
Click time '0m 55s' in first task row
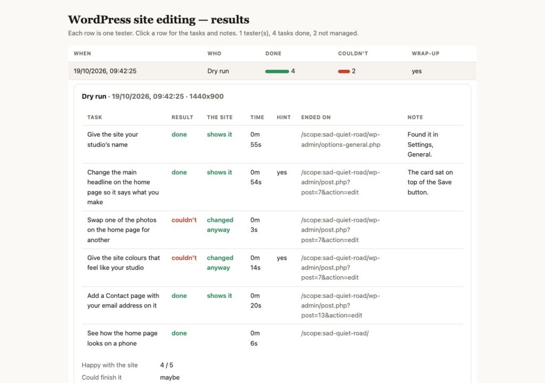(x=255, y=139)
